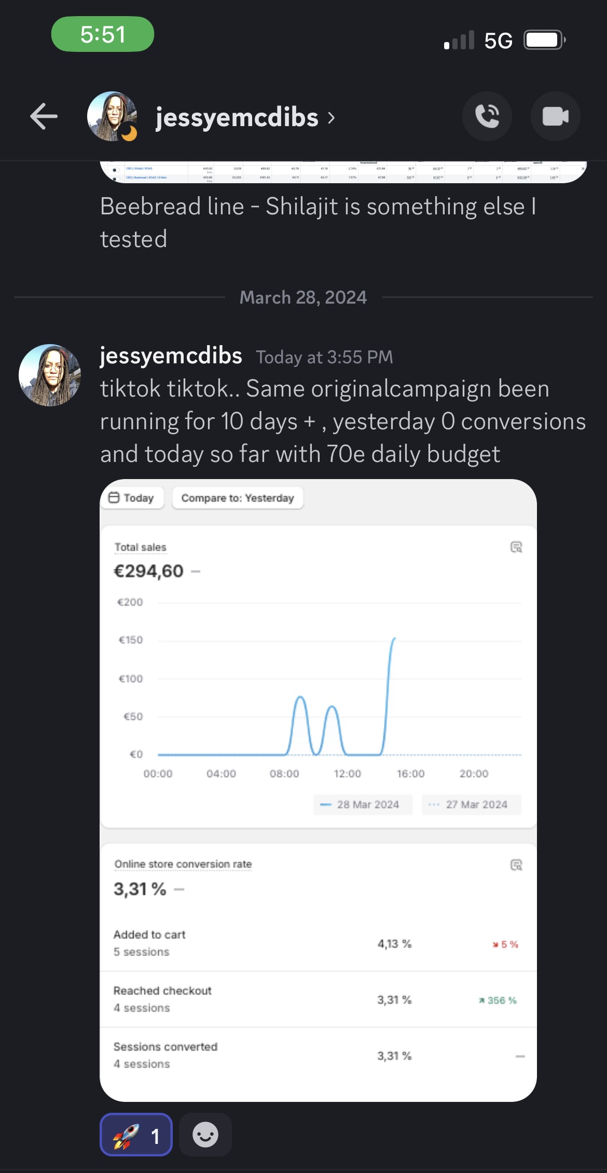Start a video call with jessyemcdibs
The image size is (607, 1173).
(556, 116)
